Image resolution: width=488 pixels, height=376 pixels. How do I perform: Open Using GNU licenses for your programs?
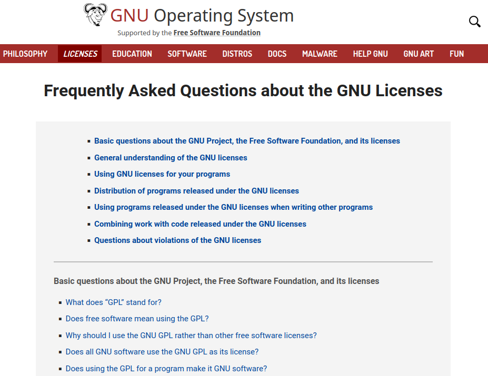[162, 174]
